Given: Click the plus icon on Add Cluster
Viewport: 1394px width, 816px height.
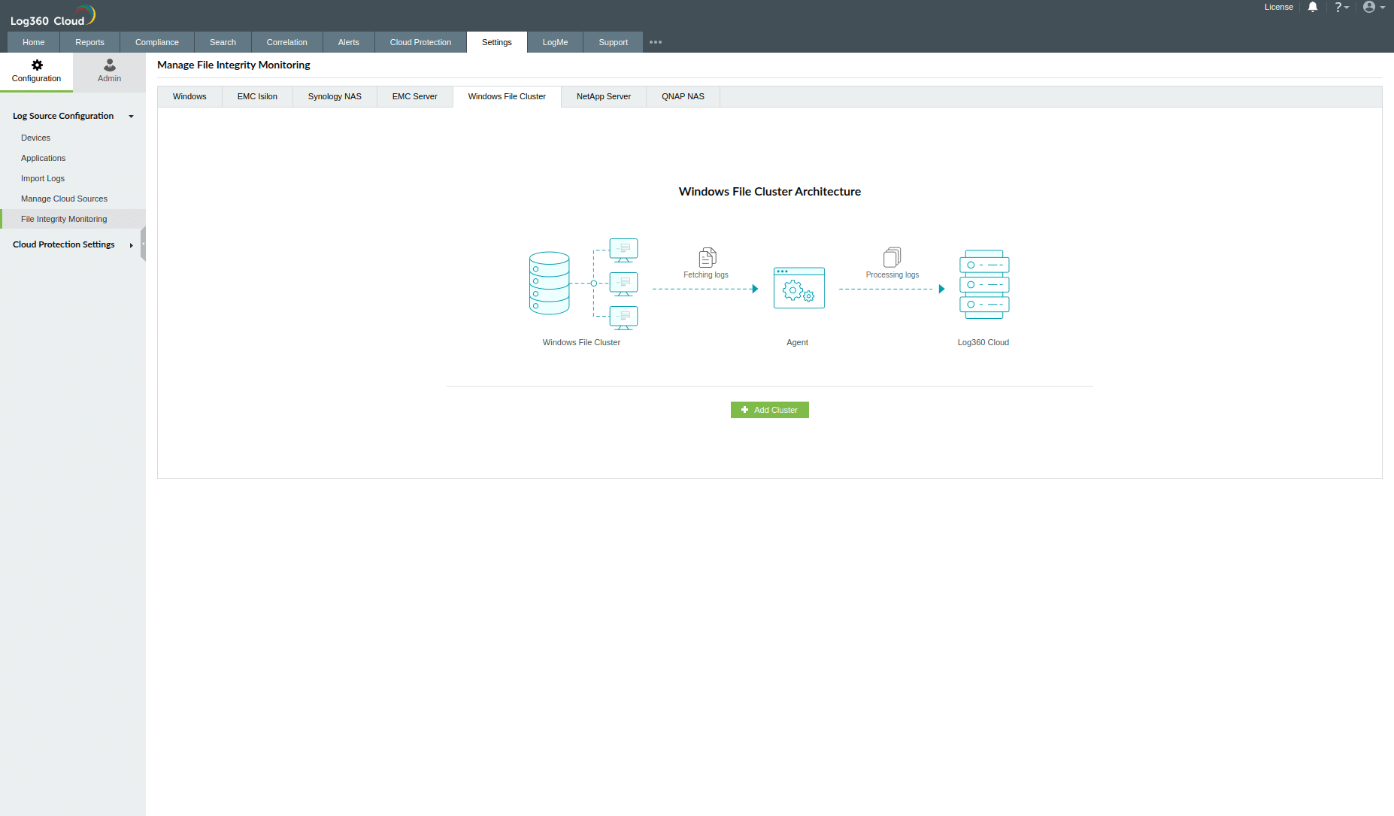Looking at the screenshot, I should point(745,410).
